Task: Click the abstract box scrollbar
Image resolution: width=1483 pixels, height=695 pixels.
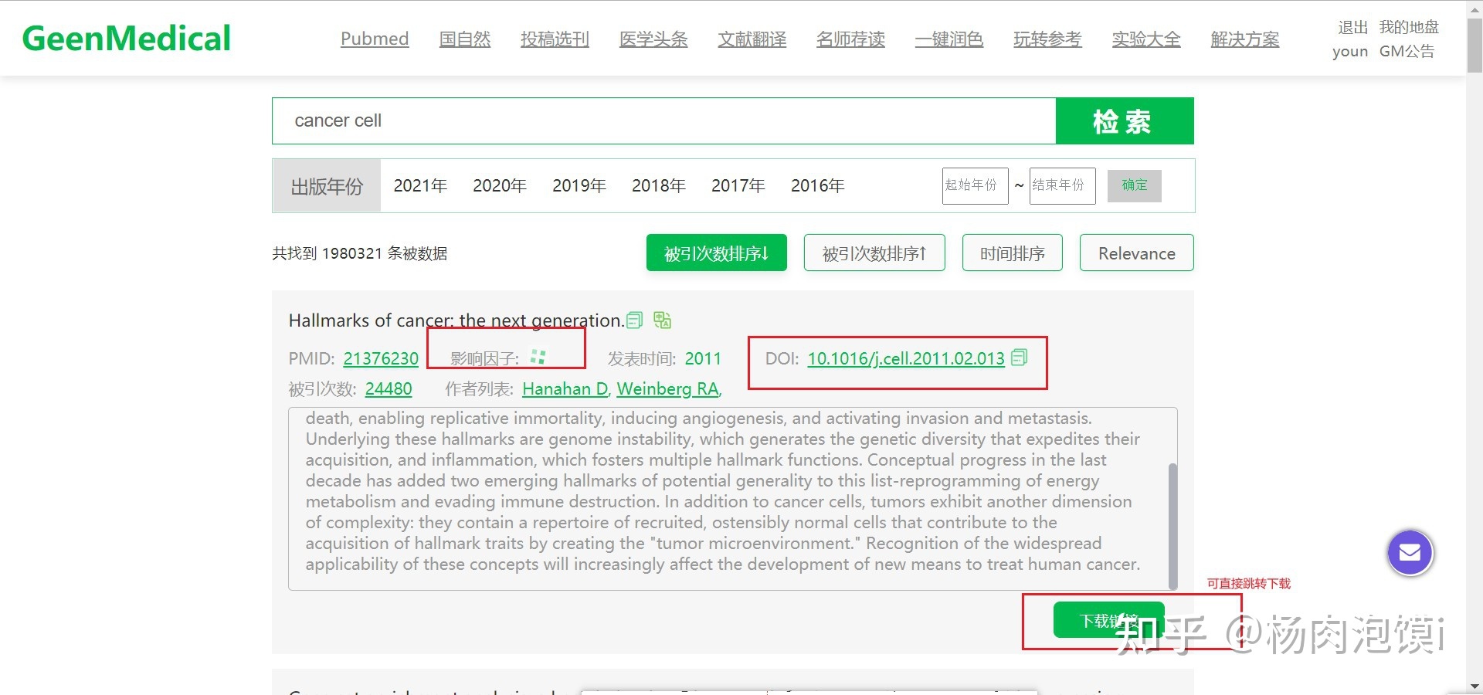Action: pos(1172,525)
